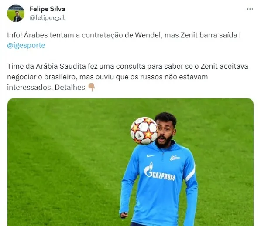Click the word "Detalhes" in the tweet
Viewport: 261px width, 226px height.
(70, 87)
